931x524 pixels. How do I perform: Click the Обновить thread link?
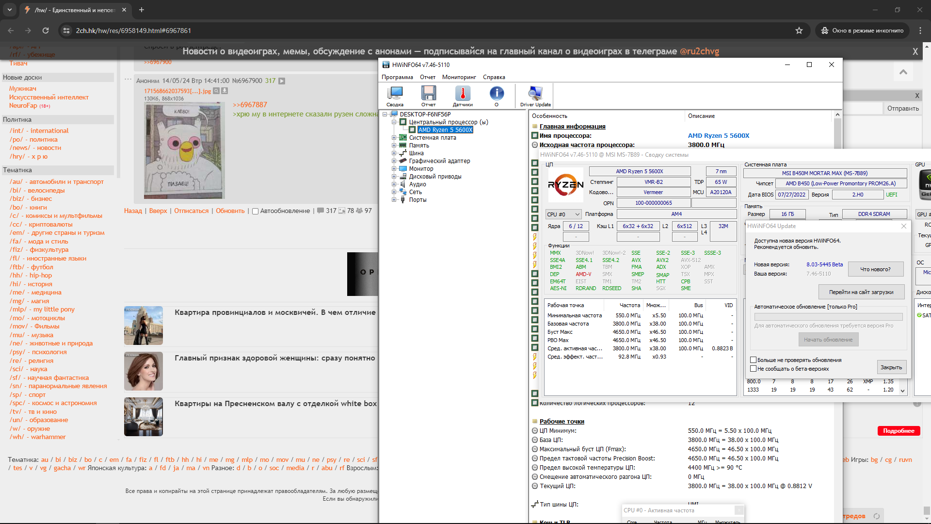230,211
